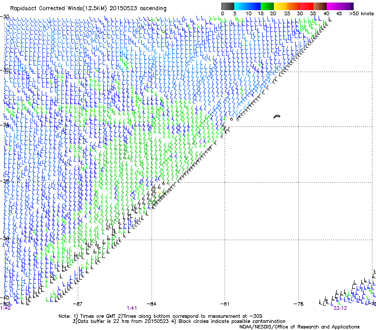The width and height of the screenshot is (376, 330).
Task: Click the legend scale value "45"
Action: click(x=339, y=14)
